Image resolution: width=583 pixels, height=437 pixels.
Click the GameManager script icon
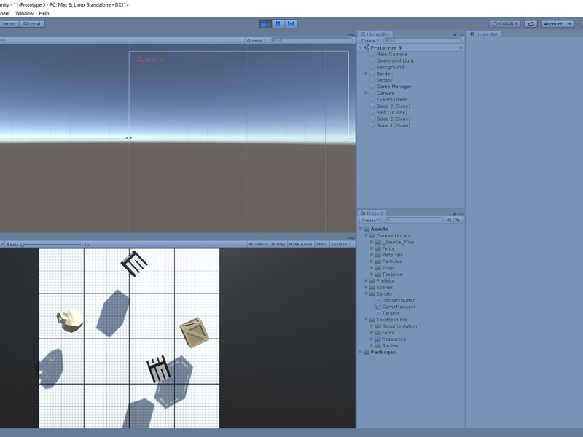click(x=377, y=307)
